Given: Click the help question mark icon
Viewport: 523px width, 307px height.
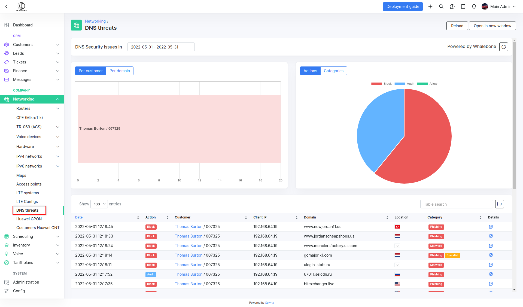Looking at the screenshot, I should click(452, 7).
